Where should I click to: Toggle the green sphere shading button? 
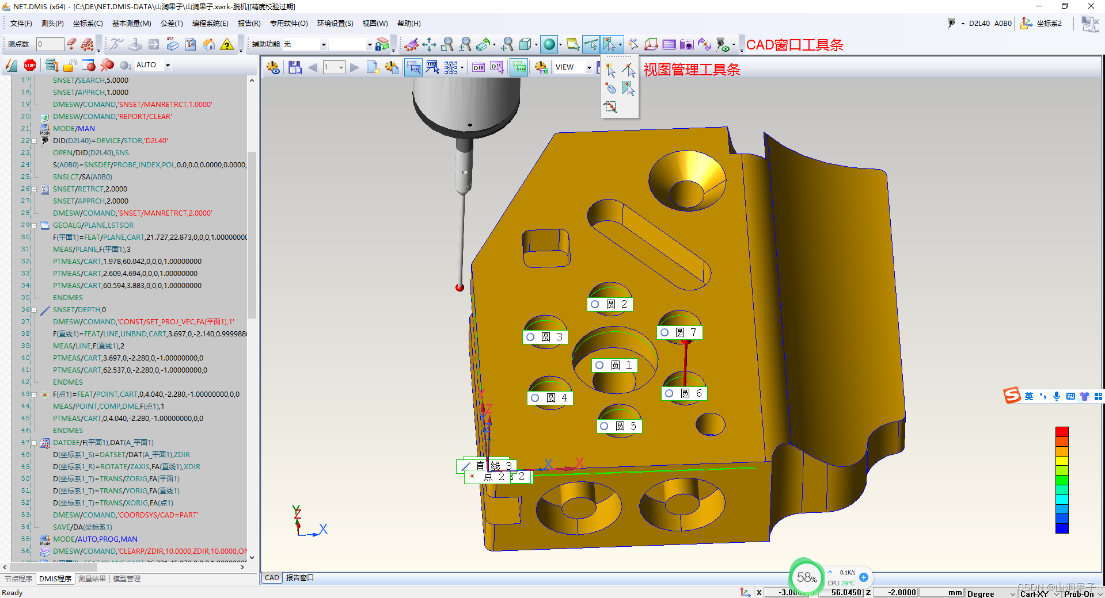(x=549, y=44)
